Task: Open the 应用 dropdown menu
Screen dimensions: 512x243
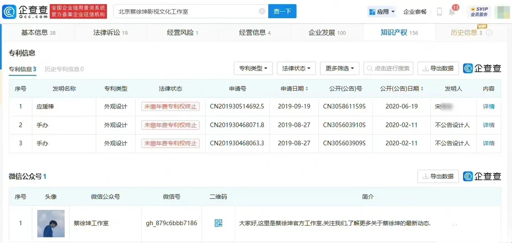Action: point(382,12)
